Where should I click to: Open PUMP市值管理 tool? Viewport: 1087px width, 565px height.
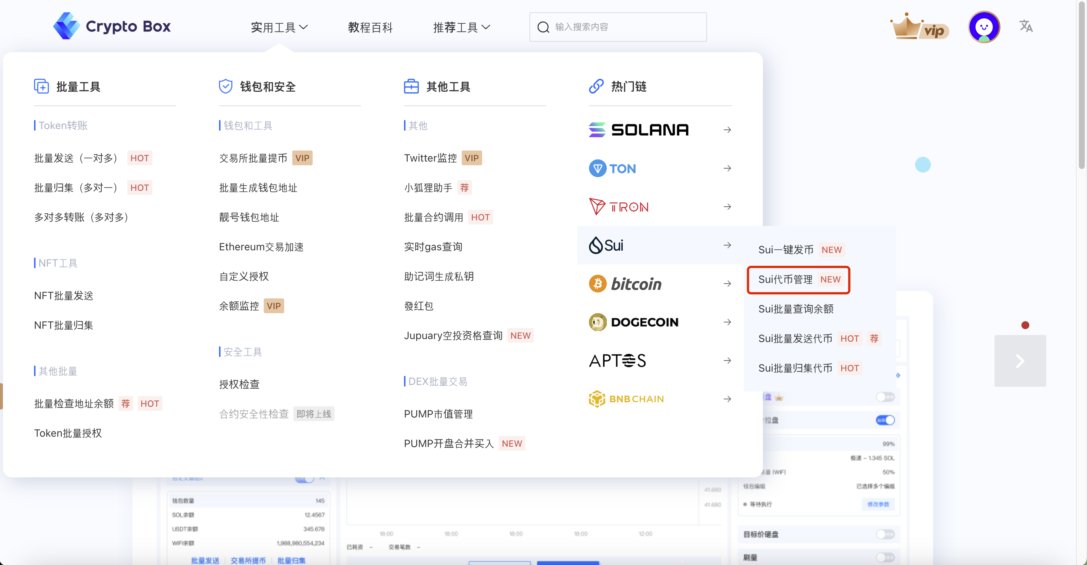[438, 414]
